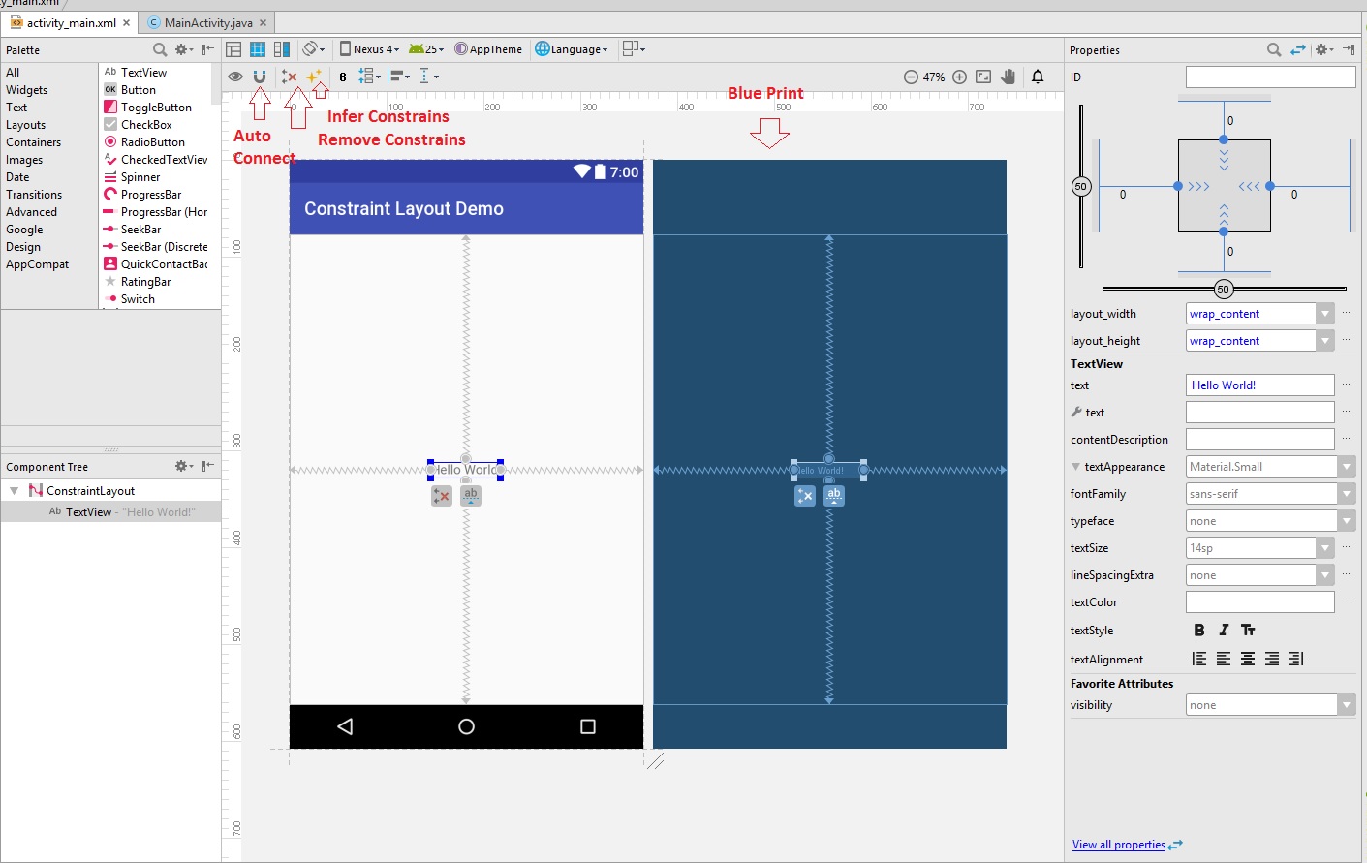Click the text field containing Hello World!
Image resolution: width=1367 pixels, height=863 pixels.
click(x=1259, y=385)
